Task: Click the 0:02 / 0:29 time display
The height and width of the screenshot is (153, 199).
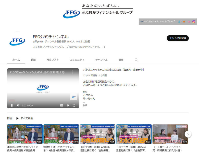Action: (27, 105)
